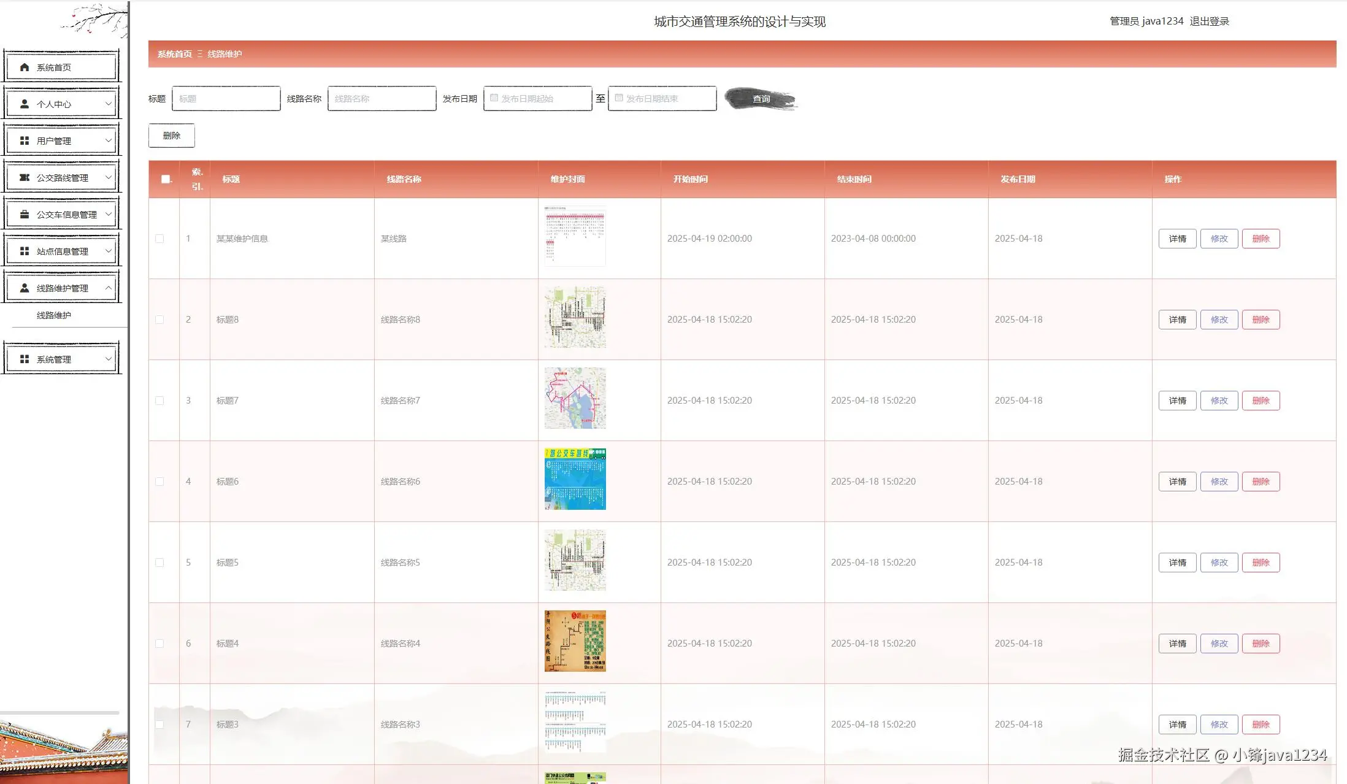Click 删除 for 标题4 row

[1261, 644]
